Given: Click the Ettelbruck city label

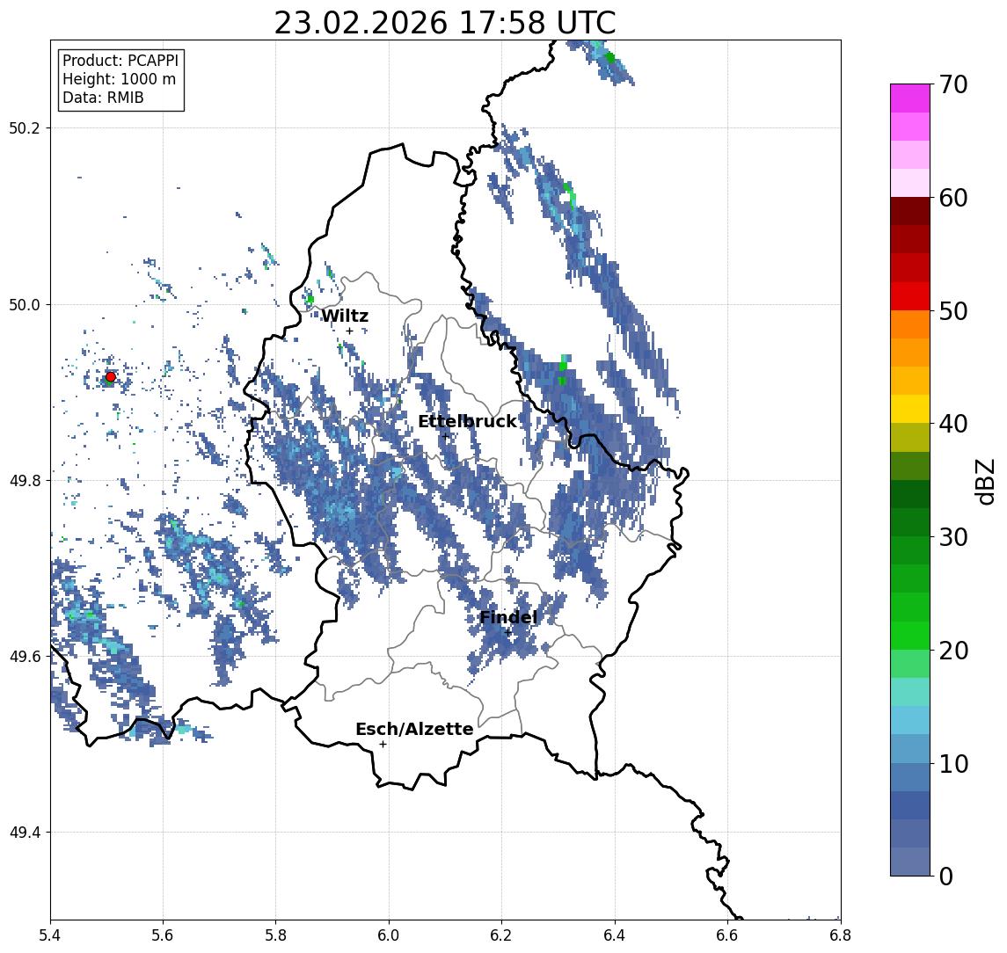Looking at the screenshot, I should click(x=467, y=421).
